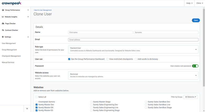The height and width of the screenshot is (112, 205).
Task: Open the Help dropdown
Action: click(x=189, y=3)
